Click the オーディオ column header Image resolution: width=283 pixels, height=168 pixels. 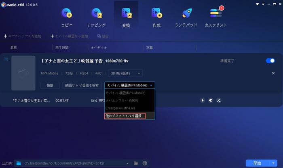coord(99,48)
